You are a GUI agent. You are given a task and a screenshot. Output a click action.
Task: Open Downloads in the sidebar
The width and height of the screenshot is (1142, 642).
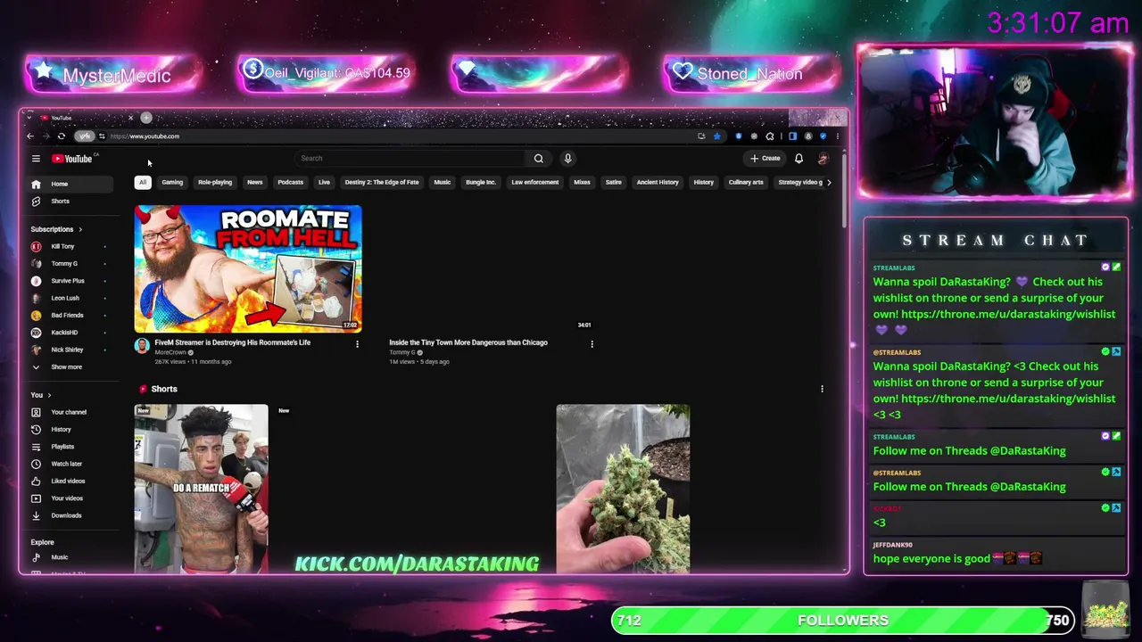coord(70,515)
